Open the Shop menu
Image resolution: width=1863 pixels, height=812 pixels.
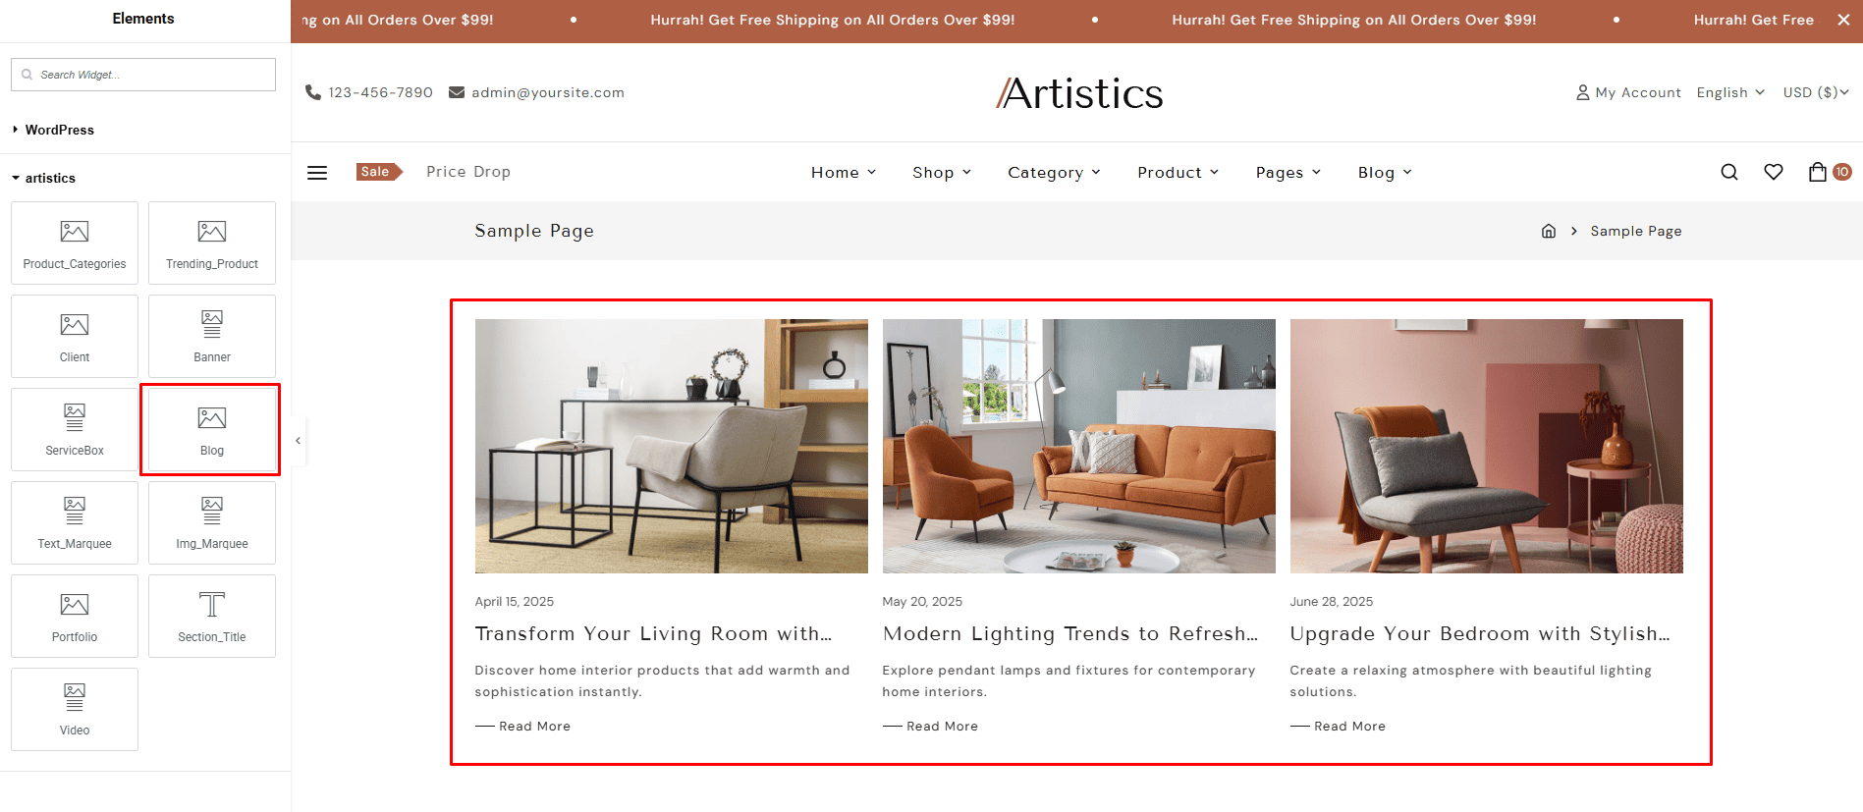942,173
